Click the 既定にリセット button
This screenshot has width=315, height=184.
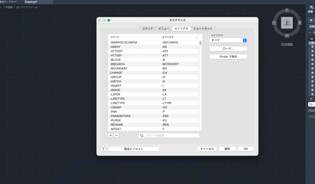[x=134, y=149]
